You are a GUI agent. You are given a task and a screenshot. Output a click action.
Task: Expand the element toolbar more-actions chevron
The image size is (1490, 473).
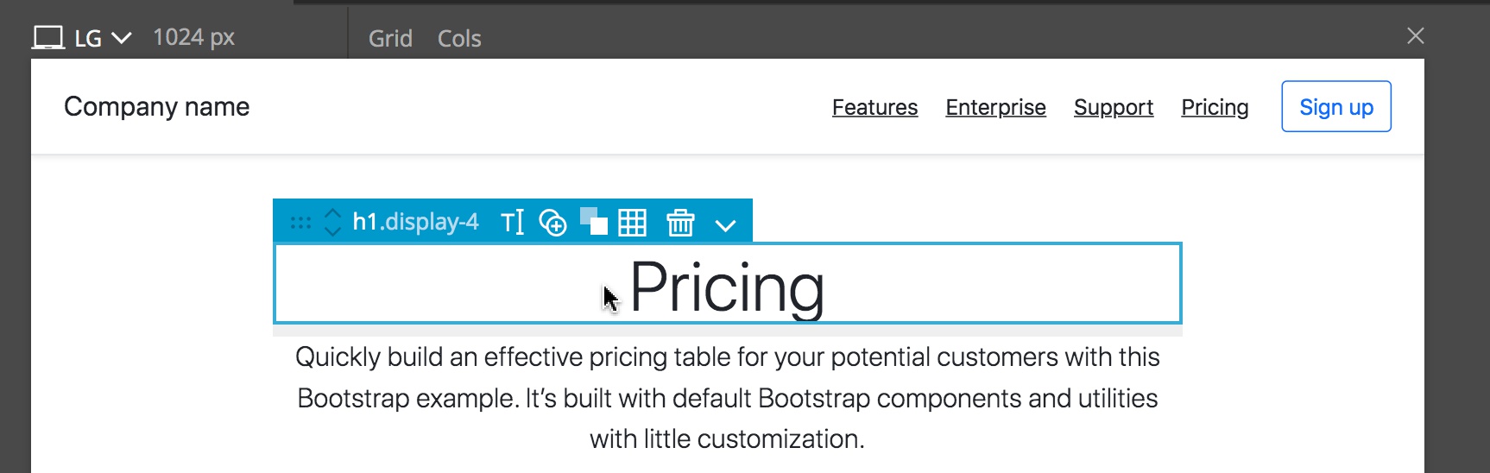[725, 225]
